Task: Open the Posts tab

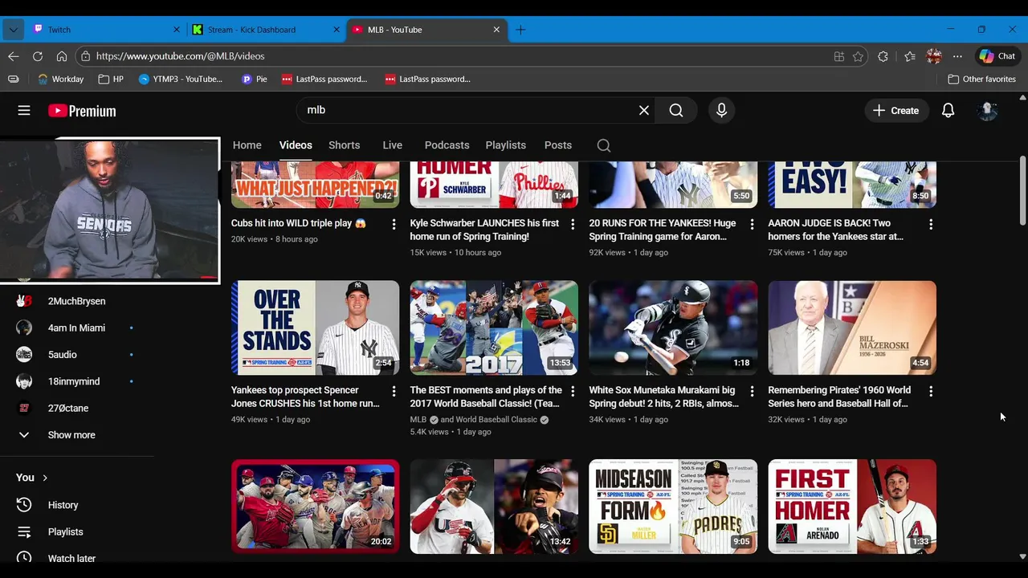Action: 558,145
